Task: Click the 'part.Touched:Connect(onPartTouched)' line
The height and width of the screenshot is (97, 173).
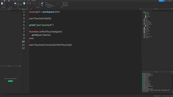Action: [50, 45]
